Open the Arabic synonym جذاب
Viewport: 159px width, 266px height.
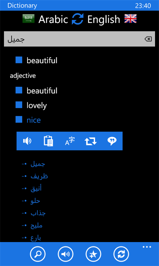point(38,213)
